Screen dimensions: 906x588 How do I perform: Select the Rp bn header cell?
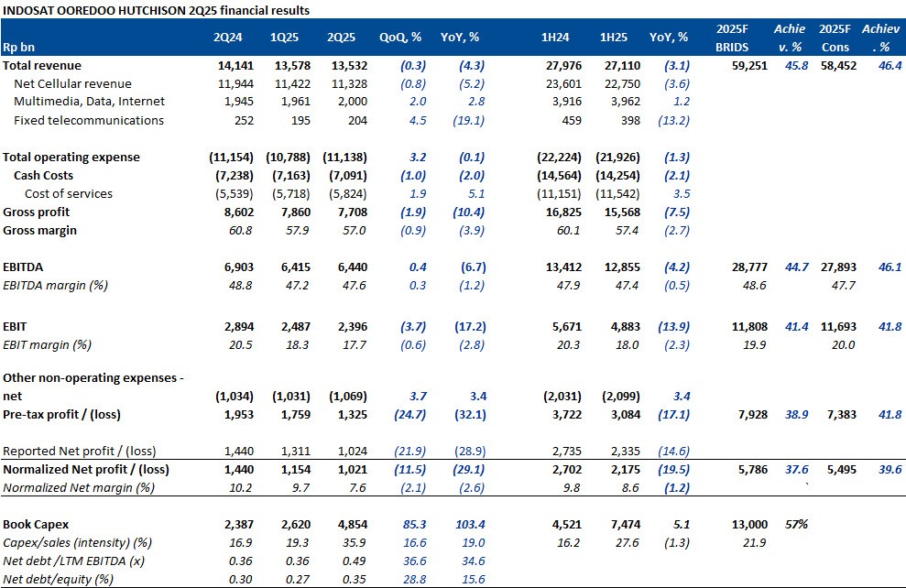click(x=21, y=46)
